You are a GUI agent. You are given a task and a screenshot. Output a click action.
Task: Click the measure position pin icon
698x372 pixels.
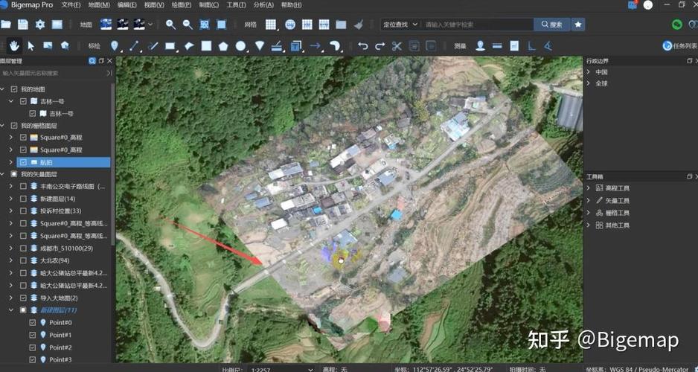480,45
